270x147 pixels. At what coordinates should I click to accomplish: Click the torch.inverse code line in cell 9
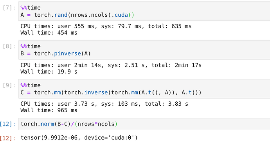click(111, 93)
